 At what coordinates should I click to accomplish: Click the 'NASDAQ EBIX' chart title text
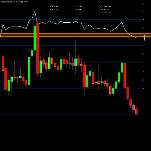[x=22, y=2]
